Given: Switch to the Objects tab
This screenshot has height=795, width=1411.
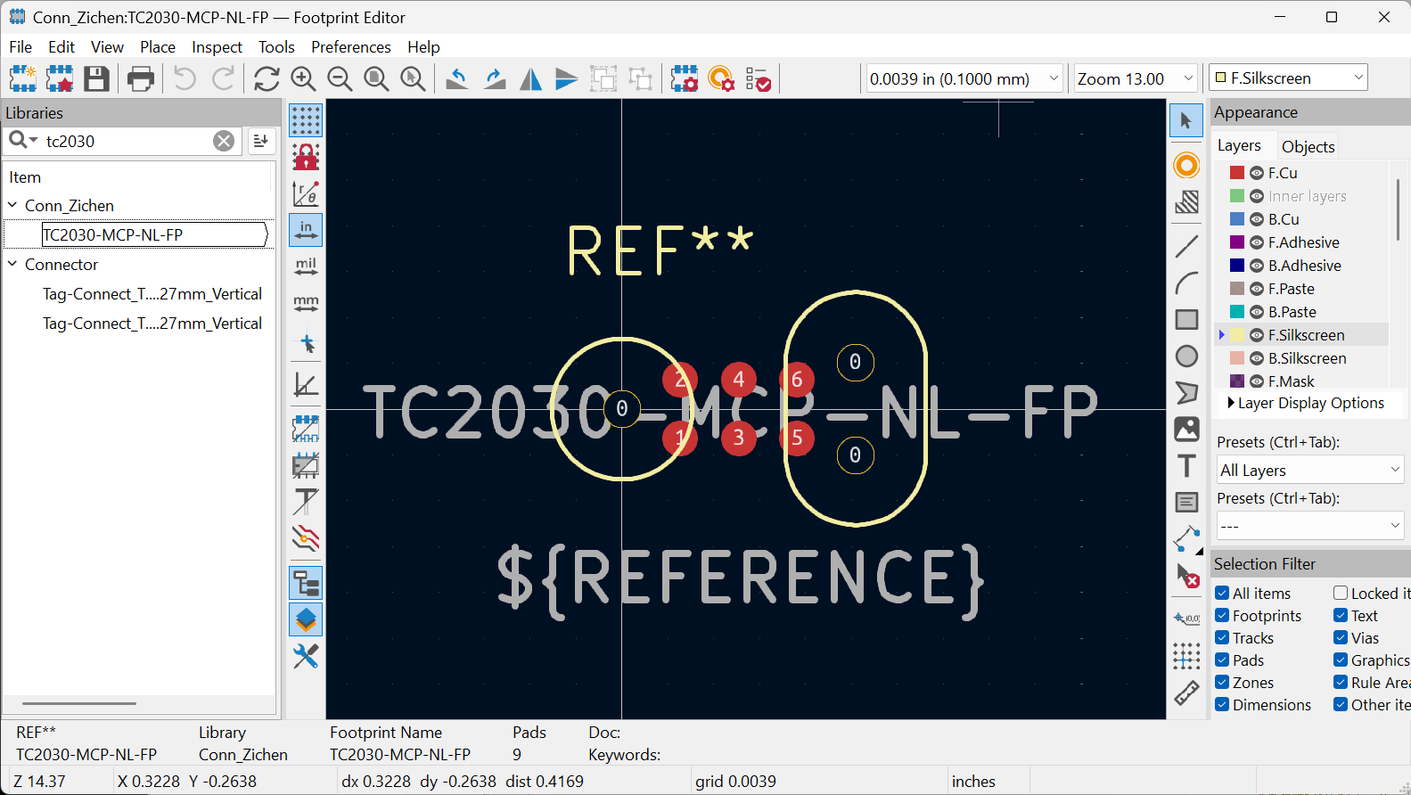Looking at the screenshot, I should point(1308,146).
